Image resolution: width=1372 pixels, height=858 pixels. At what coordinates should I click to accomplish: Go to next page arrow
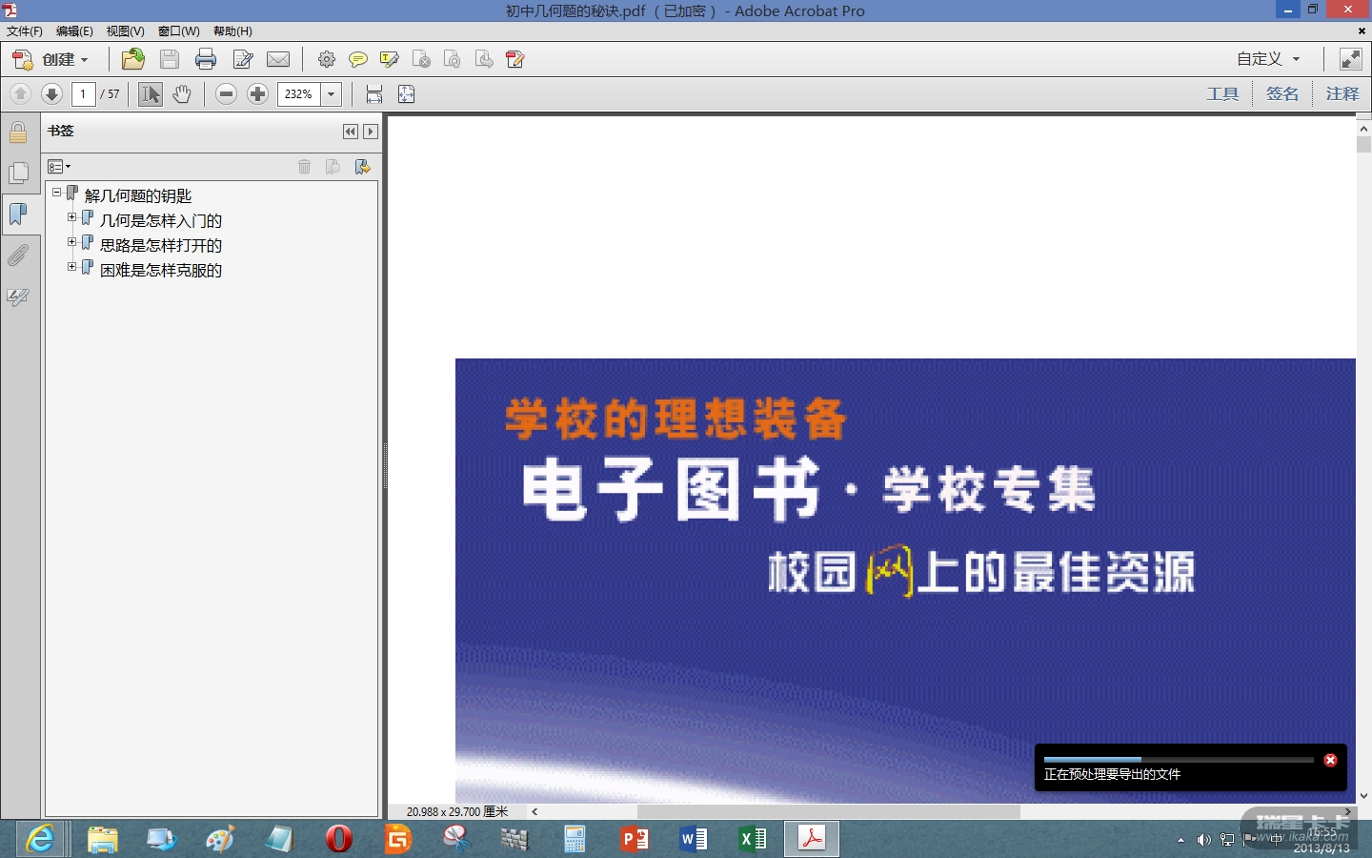click(x=51, y=93)
